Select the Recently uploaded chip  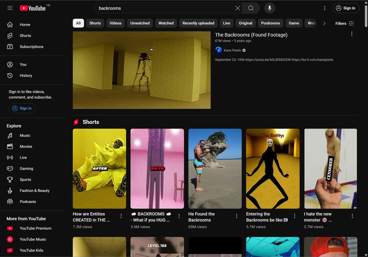click(198, 23)
